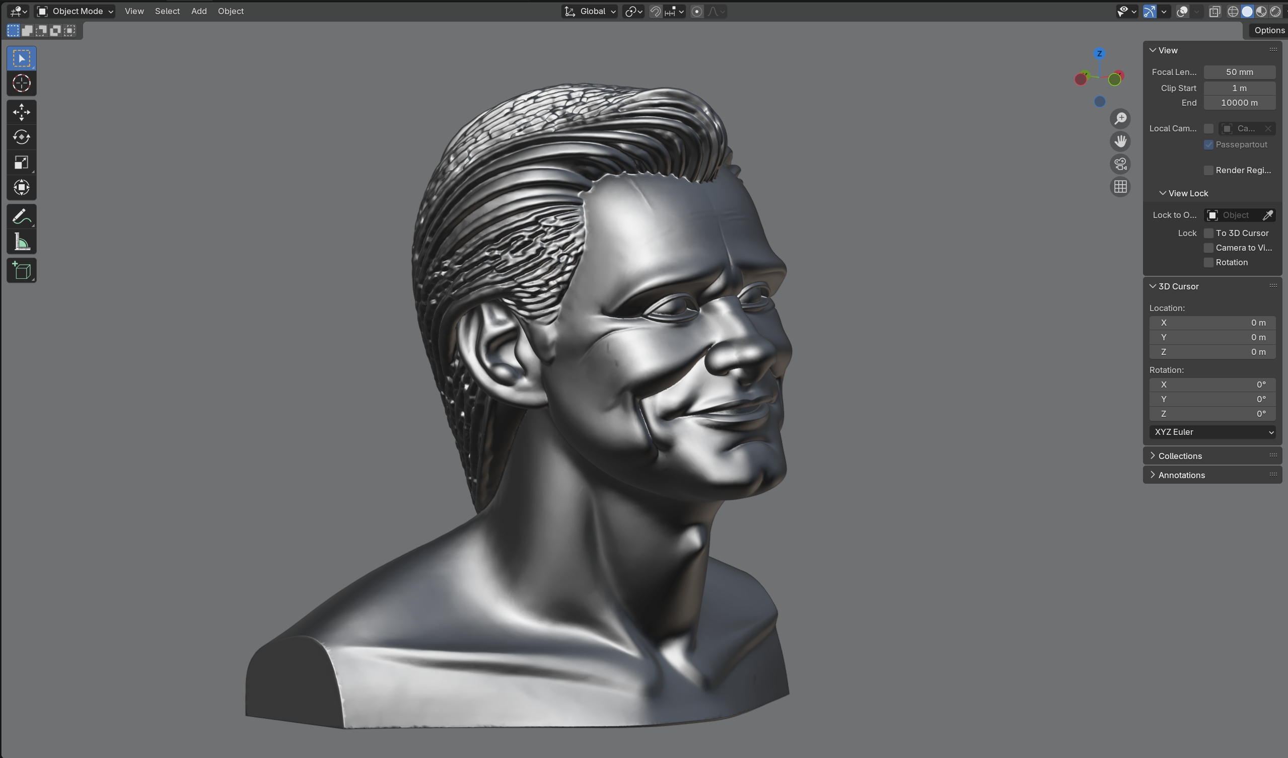
Task: Switch to orthographic view grid icon
Action: tap(1120, 187)
